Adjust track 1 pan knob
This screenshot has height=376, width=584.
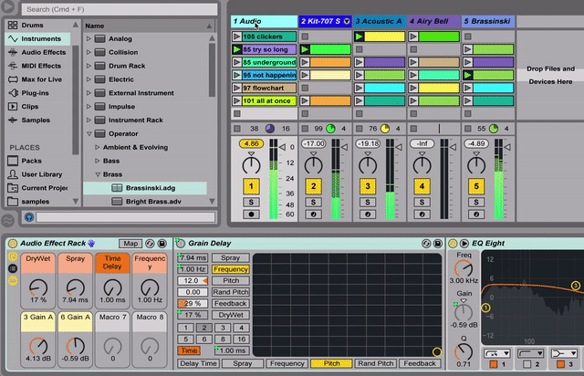(251, 165)
